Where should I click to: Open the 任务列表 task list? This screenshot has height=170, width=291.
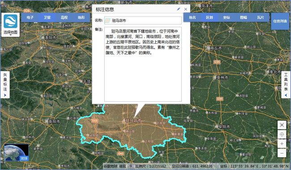click(280, 21)
